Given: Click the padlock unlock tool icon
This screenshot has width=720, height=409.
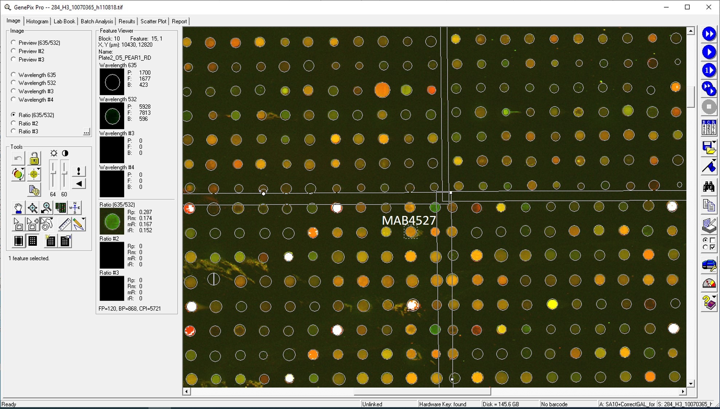Looking at the screenshot, I should pyautogui.click(x=34, y=159).
